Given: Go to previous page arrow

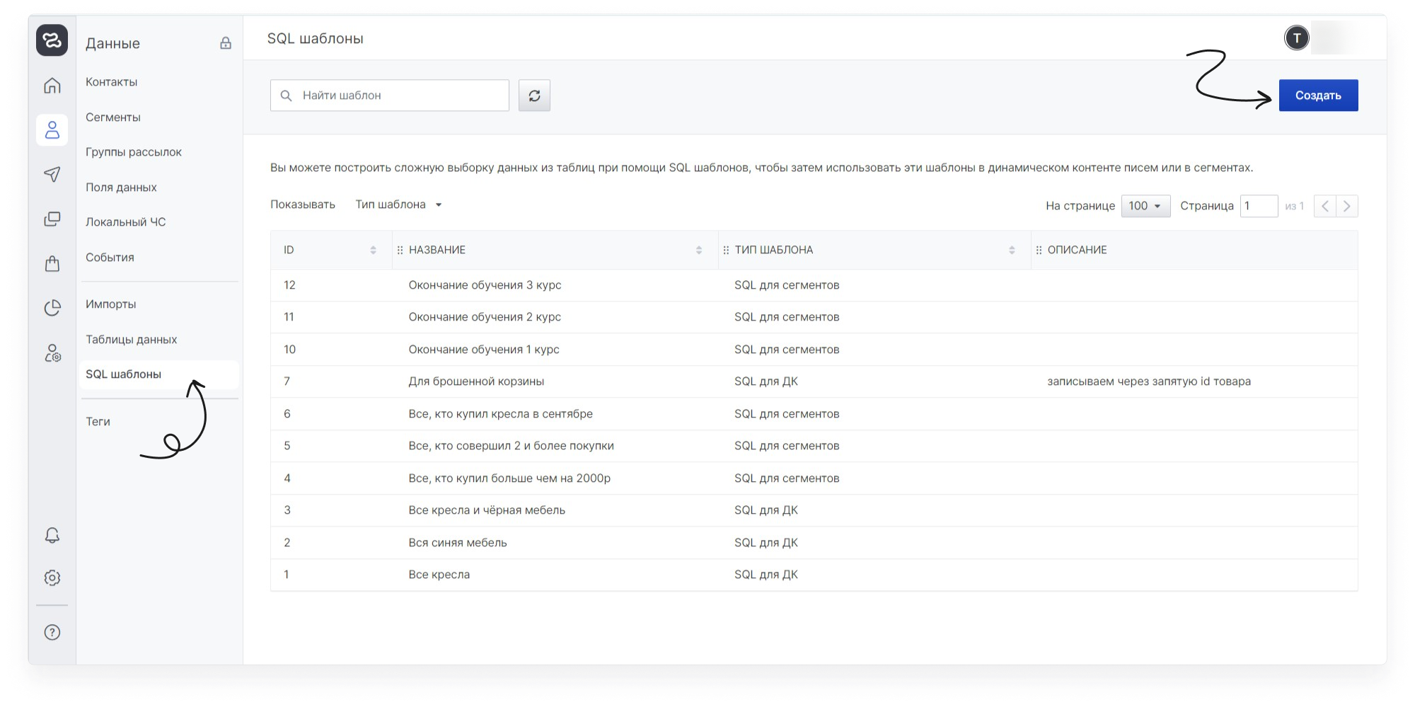Looking at the screenshot, I should (x=1325, y=206).
